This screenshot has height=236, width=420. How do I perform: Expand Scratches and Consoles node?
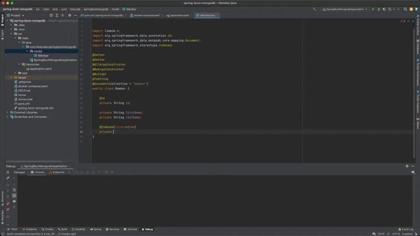(7, 117)
